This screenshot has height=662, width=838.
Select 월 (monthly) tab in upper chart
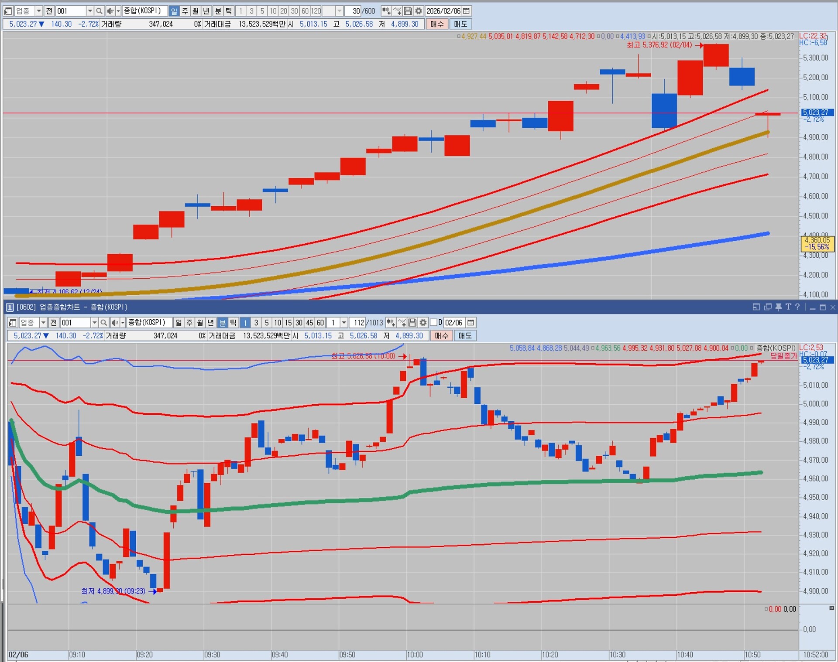point(196,11)
